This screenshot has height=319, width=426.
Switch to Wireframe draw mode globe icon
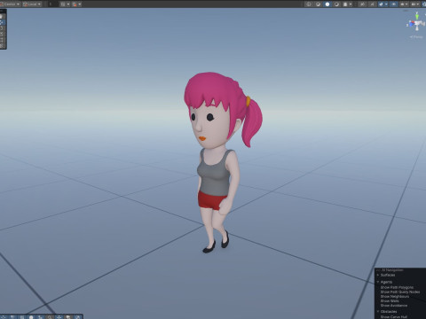tap(309, 4)
